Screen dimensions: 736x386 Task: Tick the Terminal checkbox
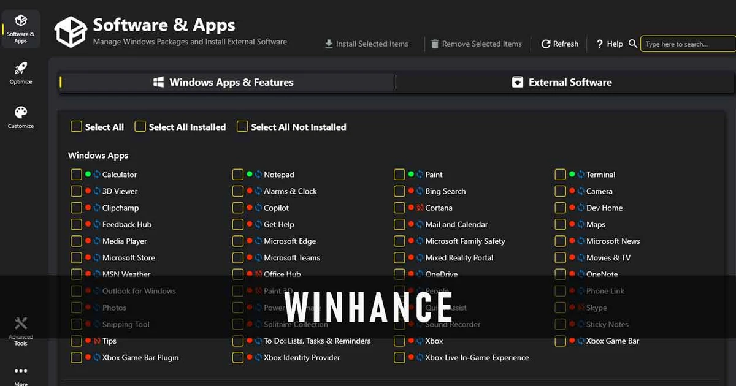coord(560,175)
